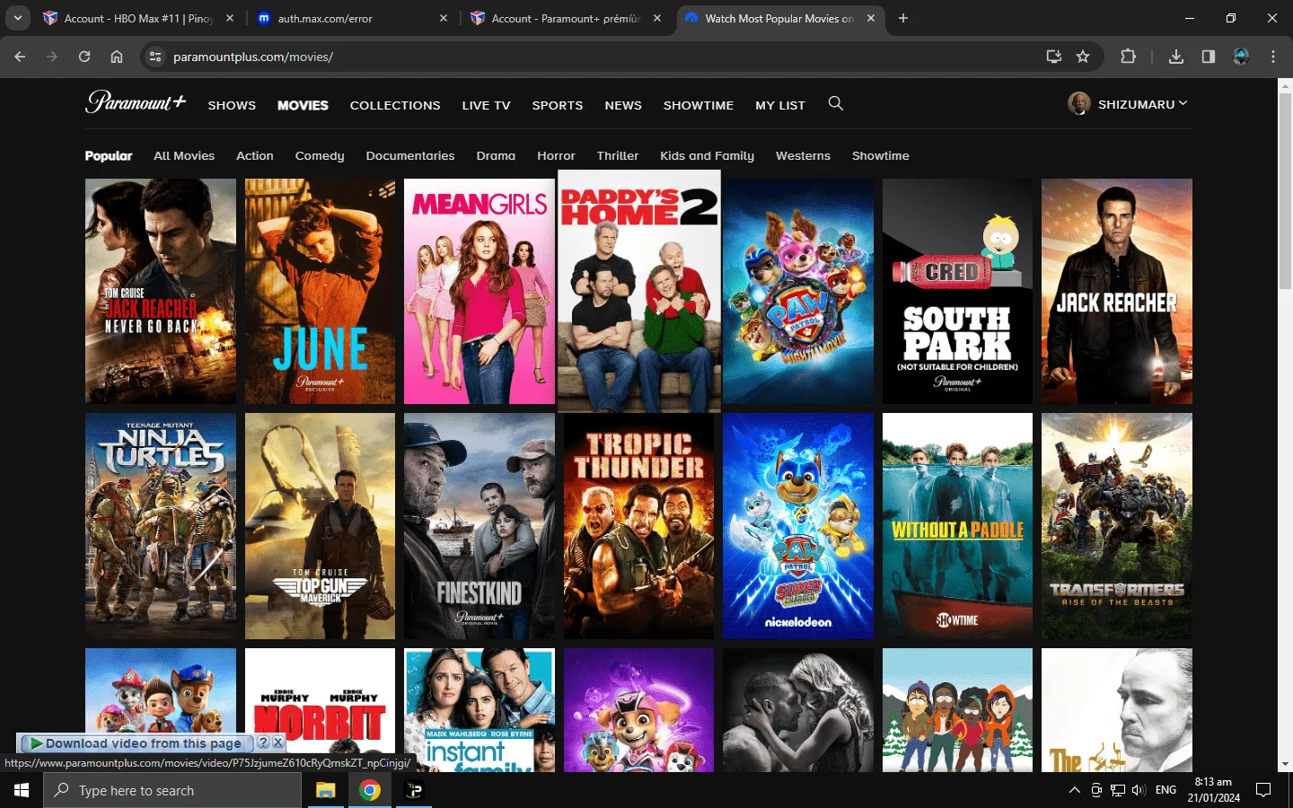The height and width of the screenshot is (808, 1293).
Task: Click the Paramount+ logo
Action: click(136, 102)
